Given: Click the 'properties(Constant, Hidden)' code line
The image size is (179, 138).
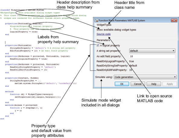Looking at the screenshot, I should pos(22,78).
